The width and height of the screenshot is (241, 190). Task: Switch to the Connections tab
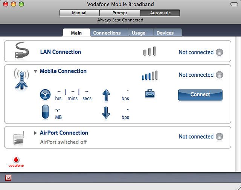point(107,33)
